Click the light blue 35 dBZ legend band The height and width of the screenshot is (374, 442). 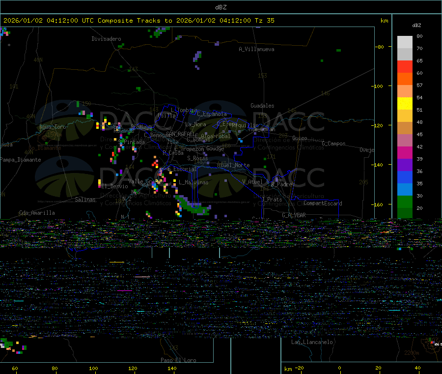click(x=405, y=190)
